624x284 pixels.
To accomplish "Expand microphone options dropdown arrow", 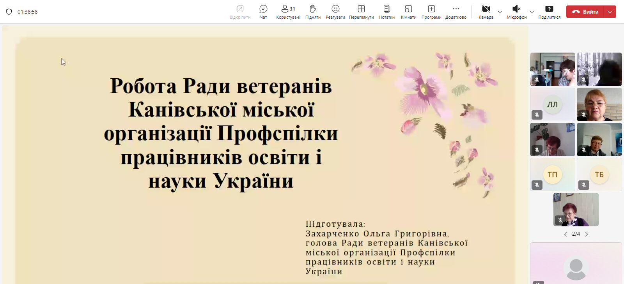I will pyautogui.click(x=532, y=12).
